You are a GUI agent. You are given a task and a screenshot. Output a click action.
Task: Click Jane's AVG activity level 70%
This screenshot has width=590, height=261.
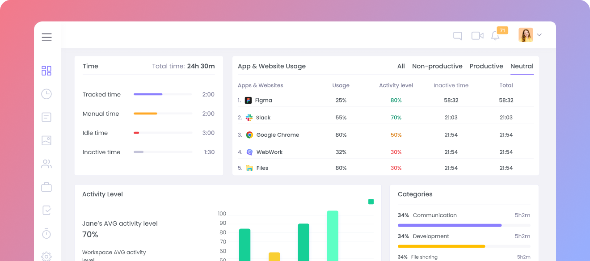pos(90,234)
